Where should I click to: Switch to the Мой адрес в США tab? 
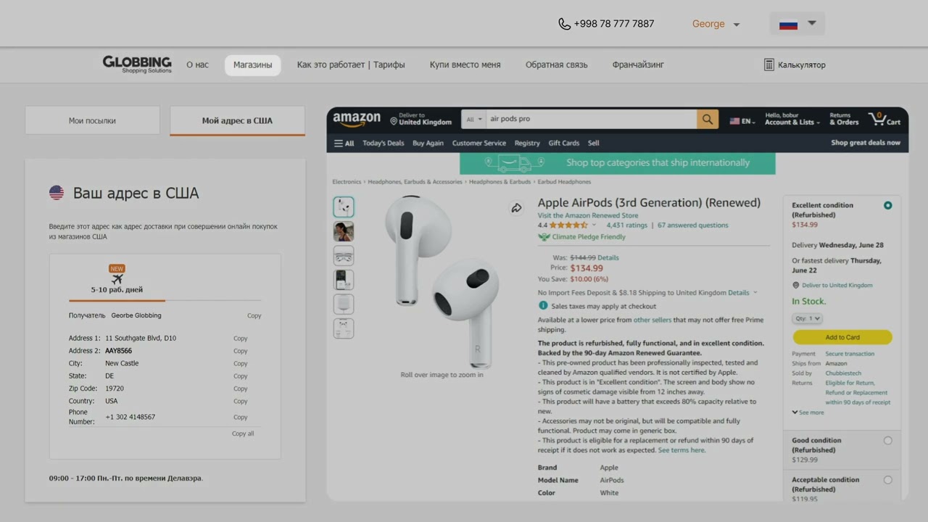(237, 120)
